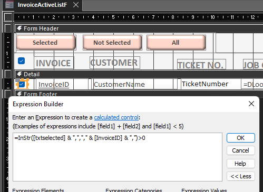Cancel the Expression Builder dialog
The image size is (263, 192).
(x=241, y=150)
